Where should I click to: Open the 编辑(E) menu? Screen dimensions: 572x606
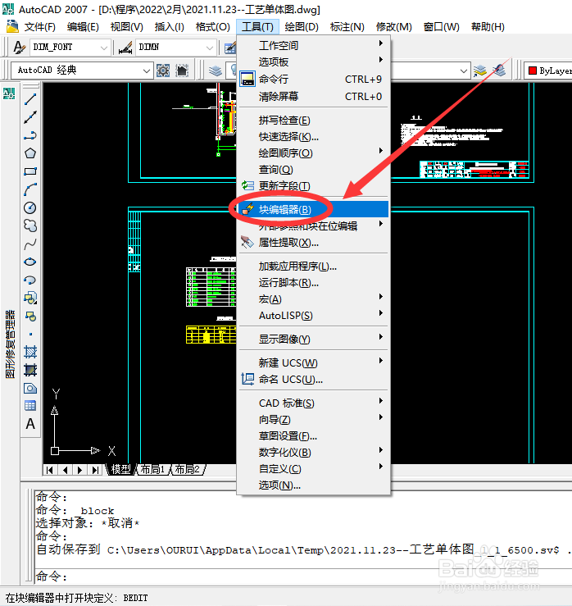[x=83, y=27]
